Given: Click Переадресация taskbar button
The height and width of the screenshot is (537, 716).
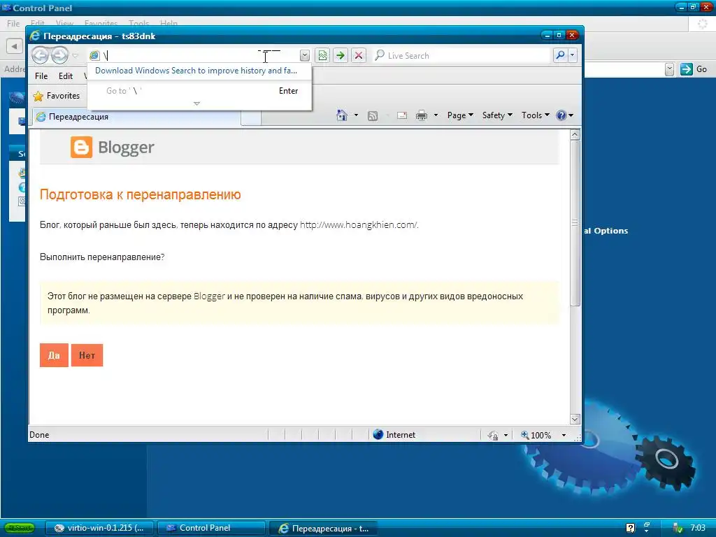Looking at the screenshot, I should click(x=323, y=529).
